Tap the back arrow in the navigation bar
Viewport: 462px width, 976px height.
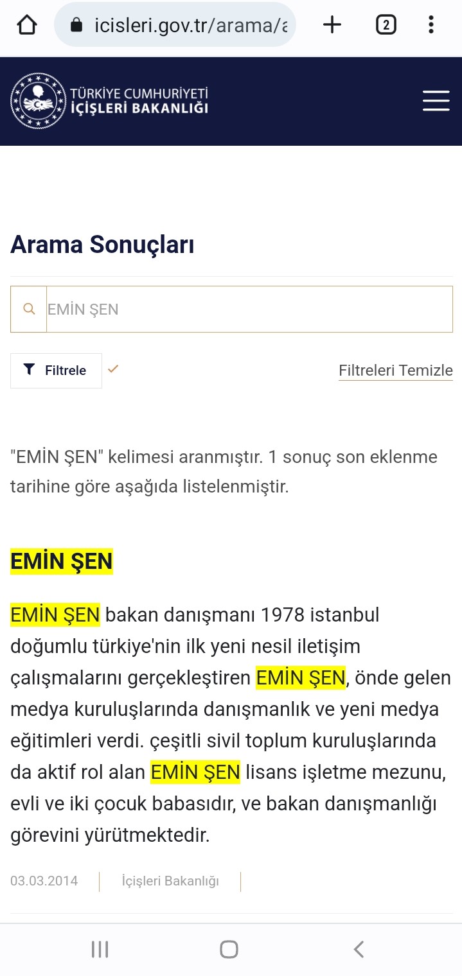point(359,948)
